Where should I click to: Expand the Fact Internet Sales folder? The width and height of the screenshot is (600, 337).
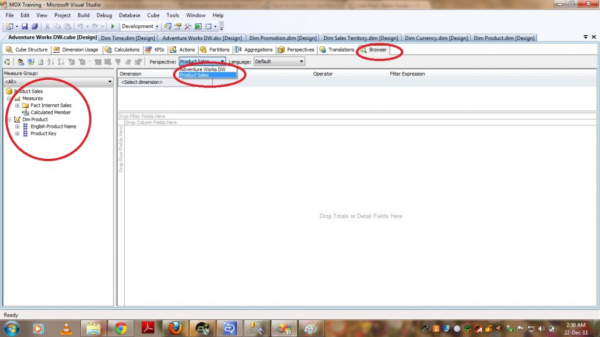click(x=18, y=105)
